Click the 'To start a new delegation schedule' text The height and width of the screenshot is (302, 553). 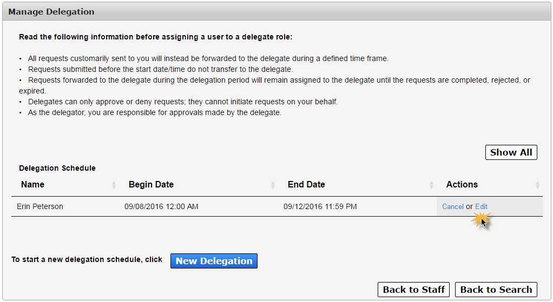[x=87, y=259]
